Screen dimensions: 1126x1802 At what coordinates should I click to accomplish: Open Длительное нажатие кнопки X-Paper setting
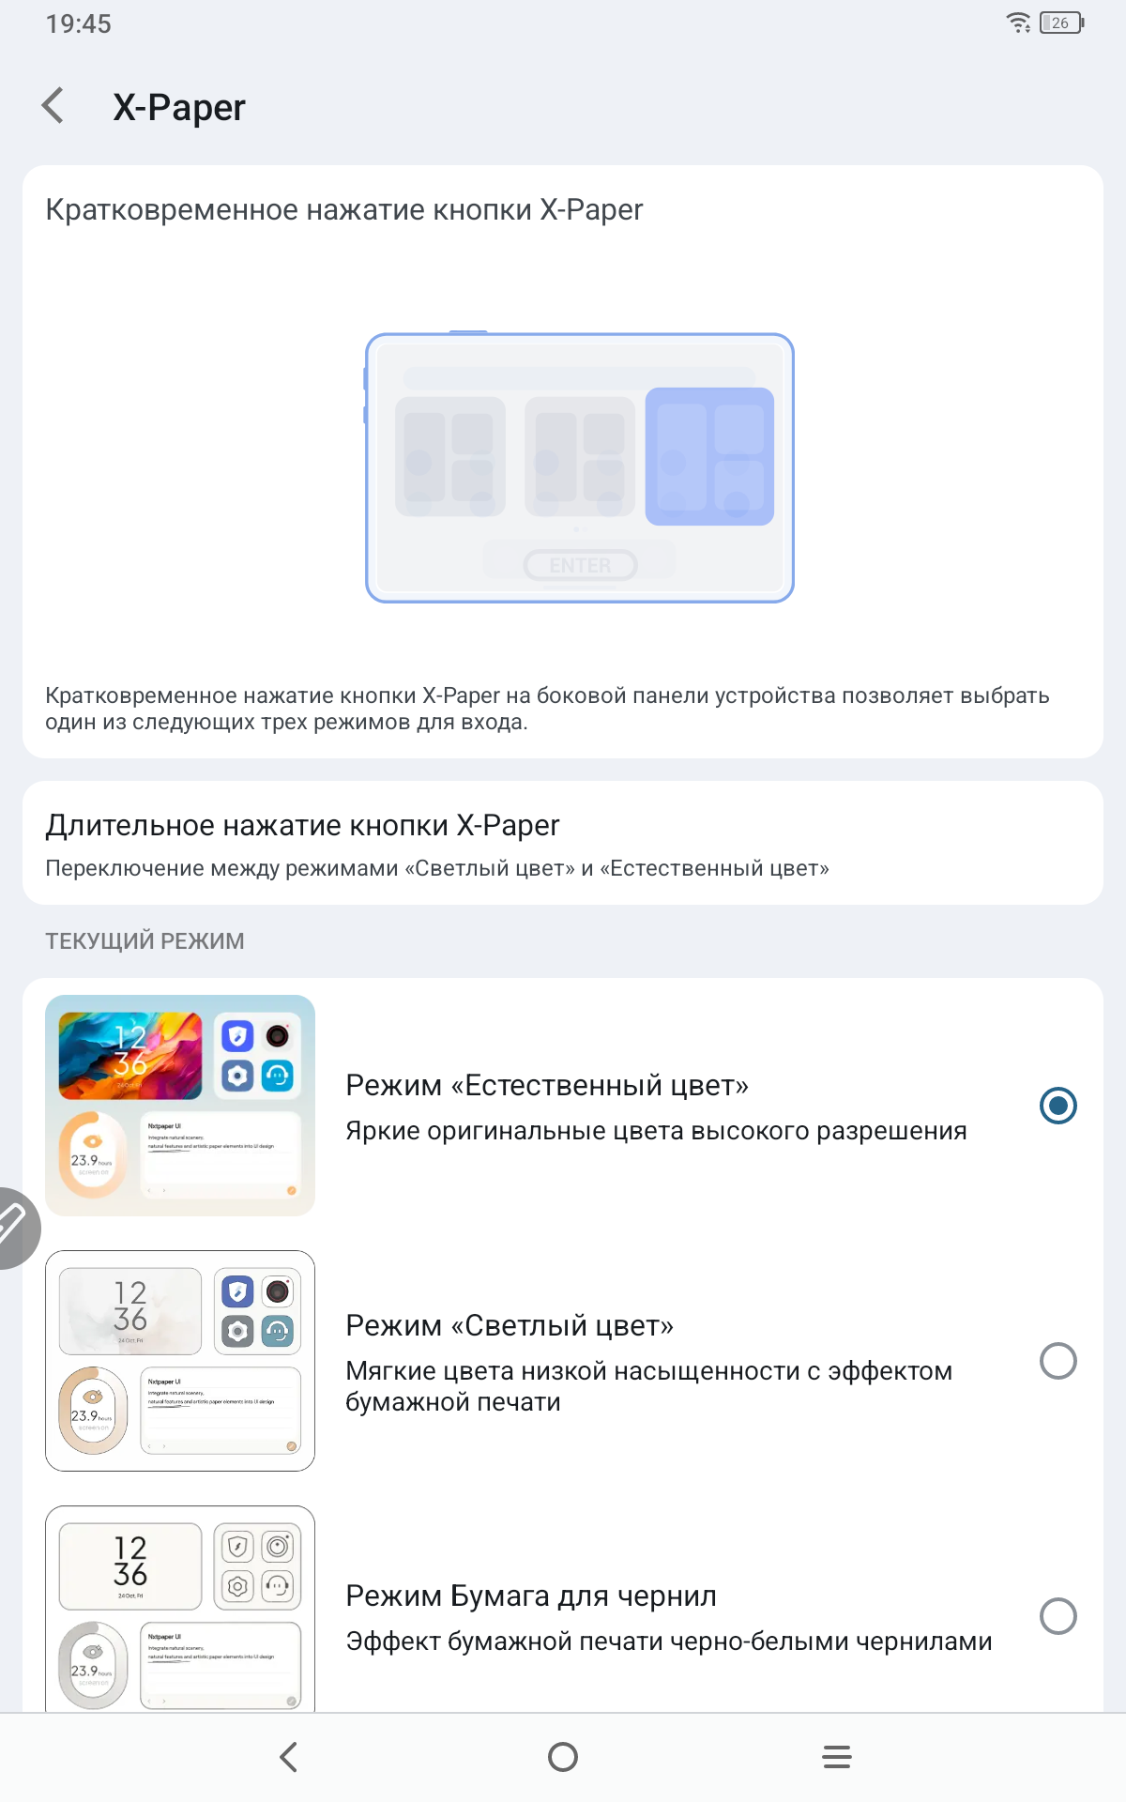pyautogui.click(x=563, y=843)
